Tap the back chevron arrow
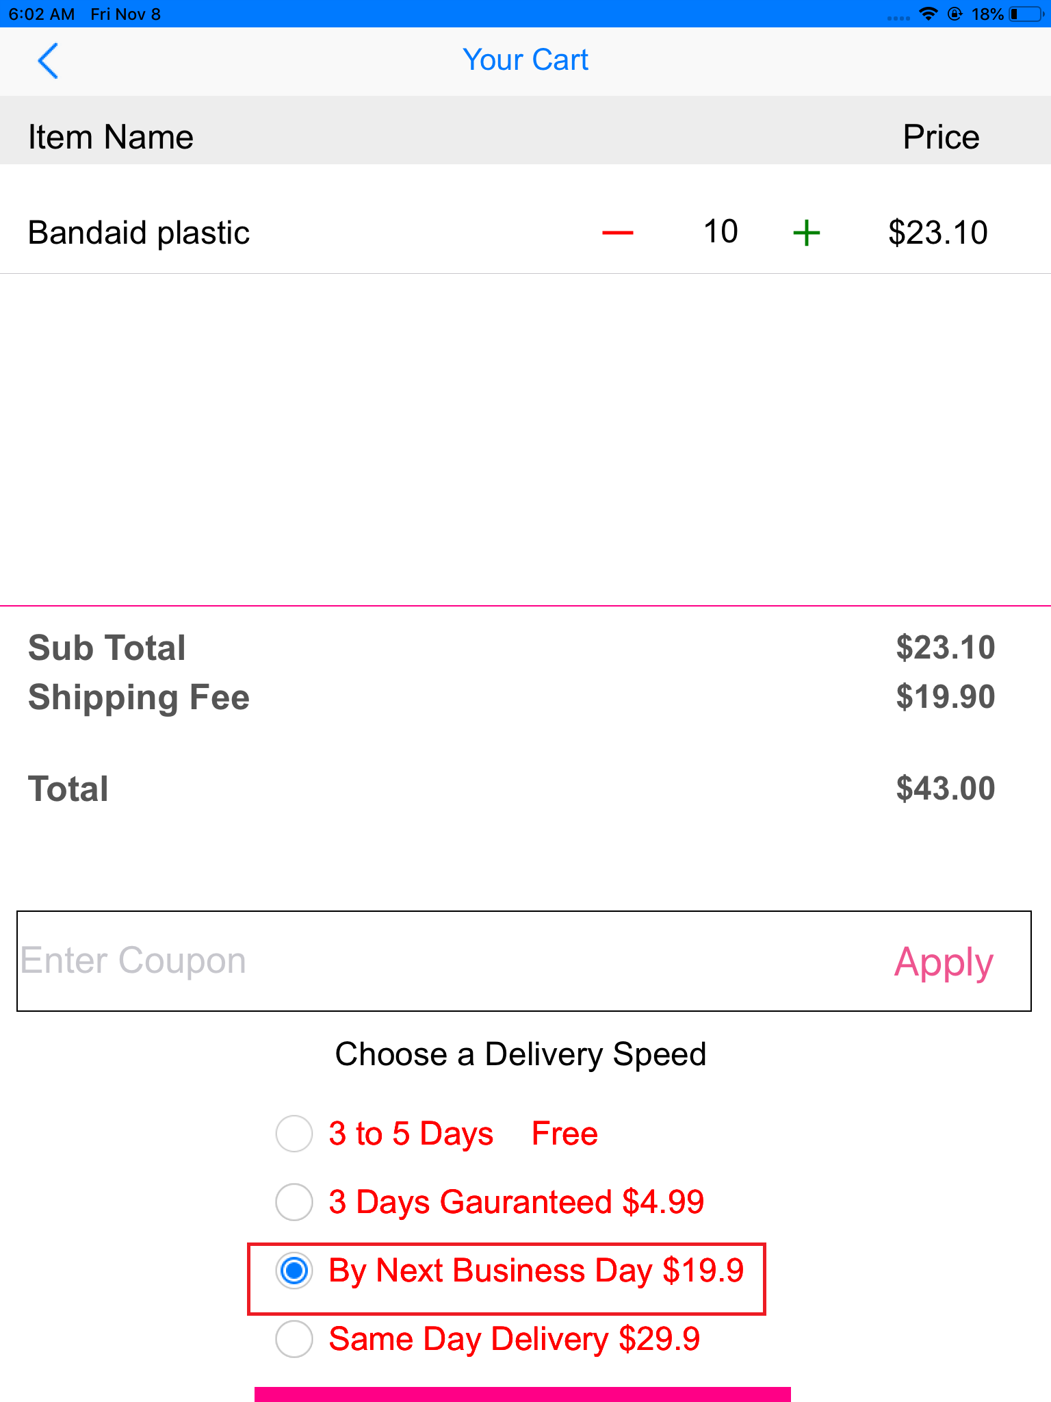 48,61
